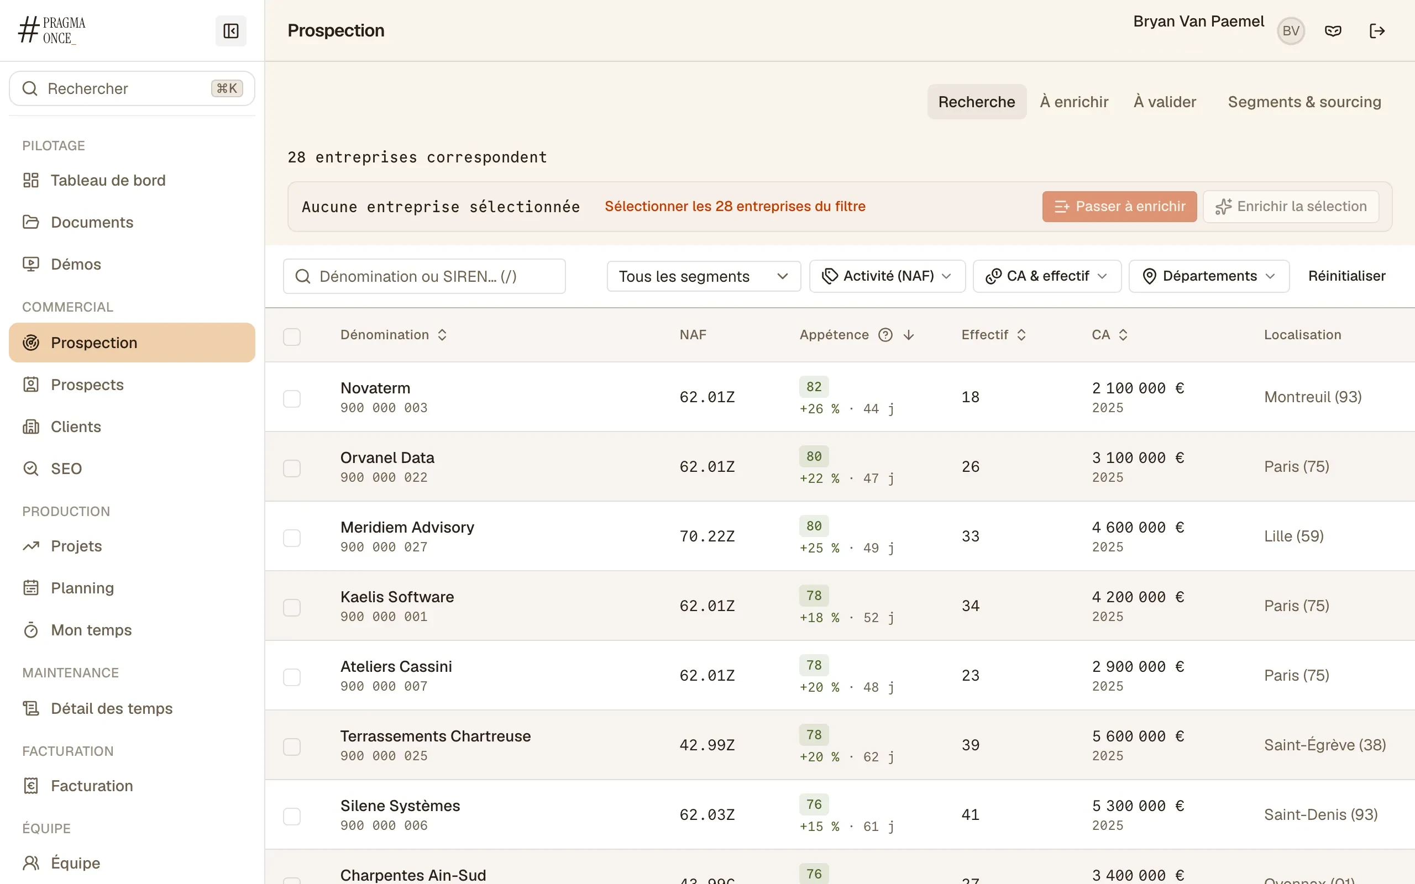Click the logout icon in header

[1377, 31]
